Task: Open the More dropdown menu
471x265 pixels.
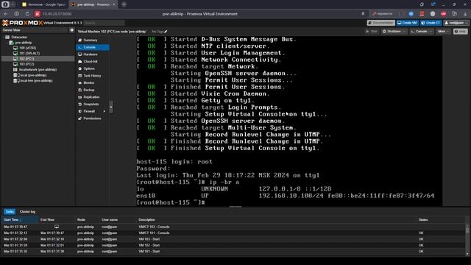Action: click(x=443, y=31)
